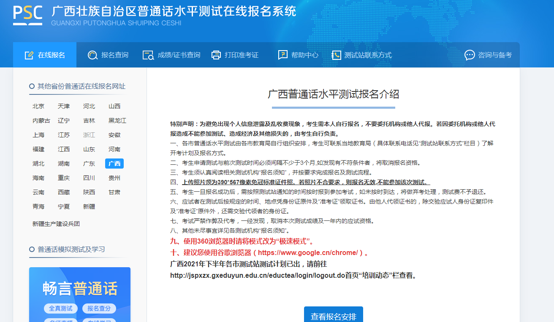Open the 西藏 province link
This screenshot has height=322, width=554.
(x=64, y=192)
